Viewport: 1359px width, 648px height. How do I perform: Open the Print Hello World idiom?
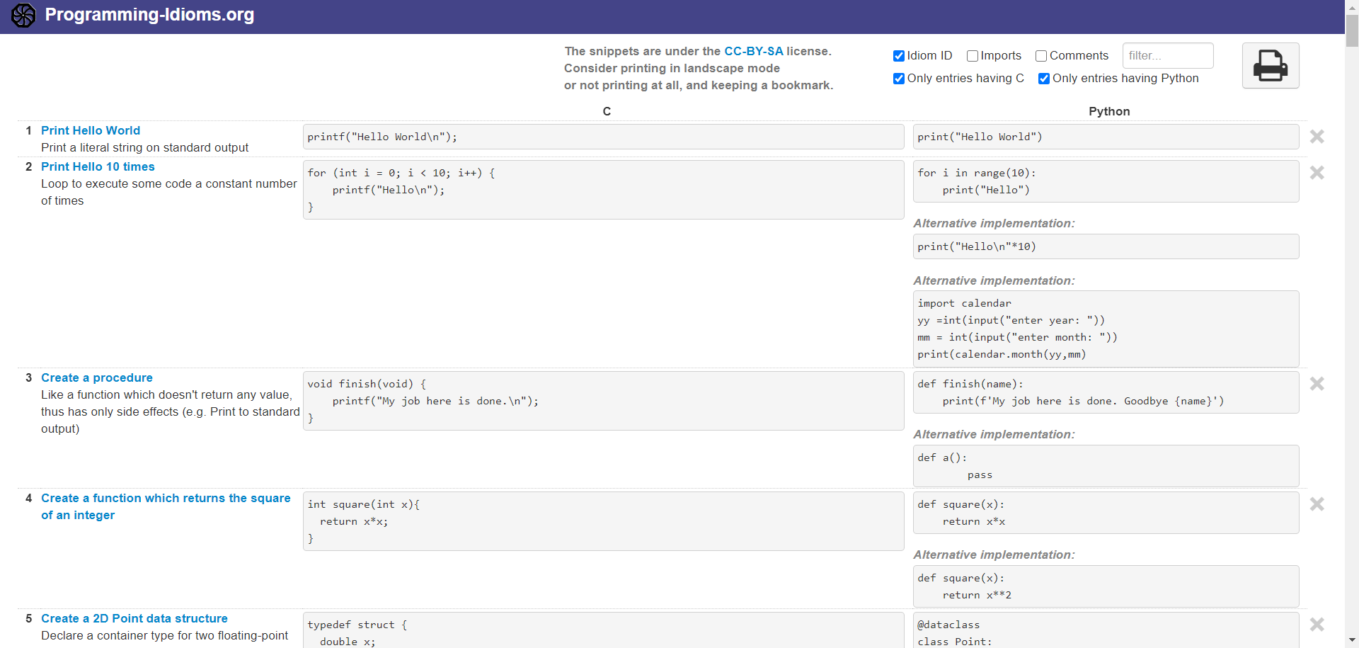[x=91, y=130]
